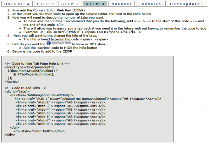
Task: Click the 'Code to hide Tab Page Help Link' comment
Action: coord(37,64)
